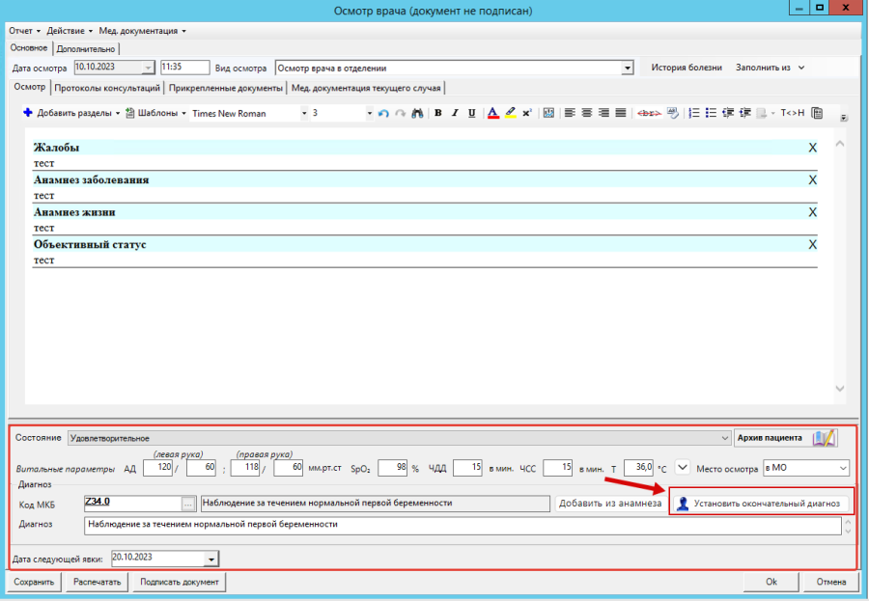Open find with the binoculars icon
The width and height of the screenshot is (869, 601).
click(x=417, y=113)
